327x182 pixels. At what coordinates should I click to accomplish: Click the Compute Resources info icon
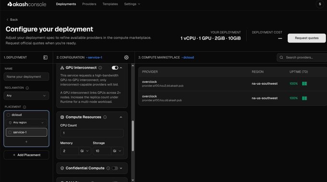(105, 117)
